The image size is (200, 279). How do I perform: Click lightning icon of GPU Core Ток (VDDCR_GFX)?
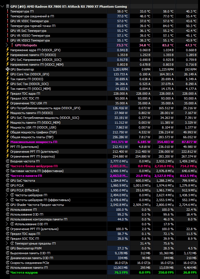click(x=8, y=74)
